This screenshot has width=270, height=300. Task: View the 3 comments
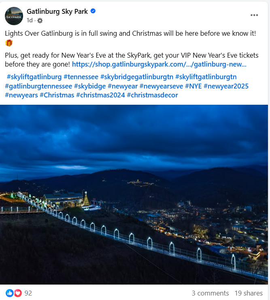[210, 293]
